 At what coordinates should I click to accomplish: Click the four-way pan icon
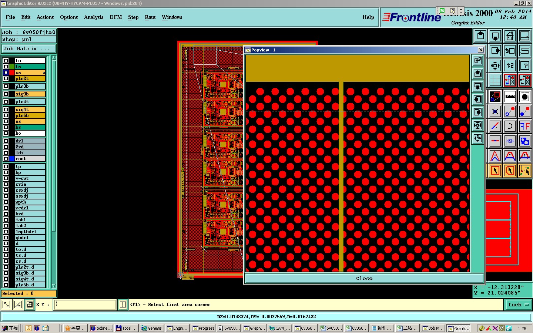(x=495, y=66)
